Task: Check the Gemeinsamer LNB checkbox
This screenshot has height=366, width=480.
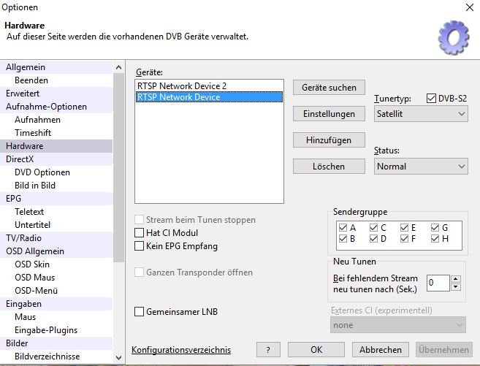Action: point(140,312)
